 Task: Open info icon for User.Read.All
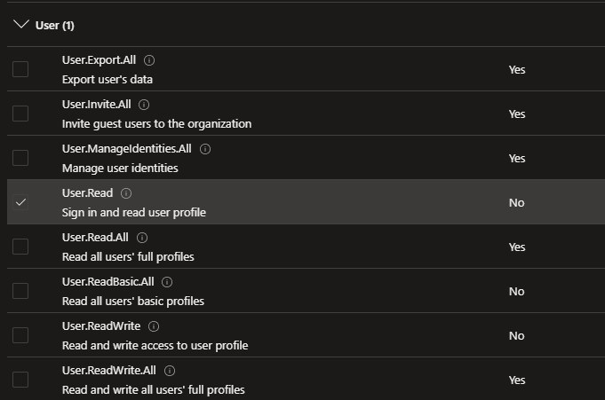coord(142,238)
